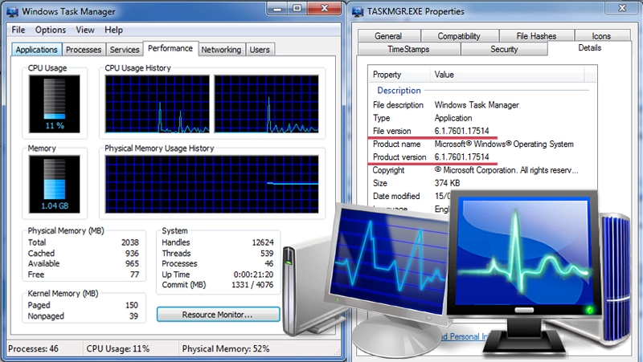Image resolution: width=643 pixels, height=362 pixels.
Task: Select the Details tab in Properties
Action: pos(590,48)
